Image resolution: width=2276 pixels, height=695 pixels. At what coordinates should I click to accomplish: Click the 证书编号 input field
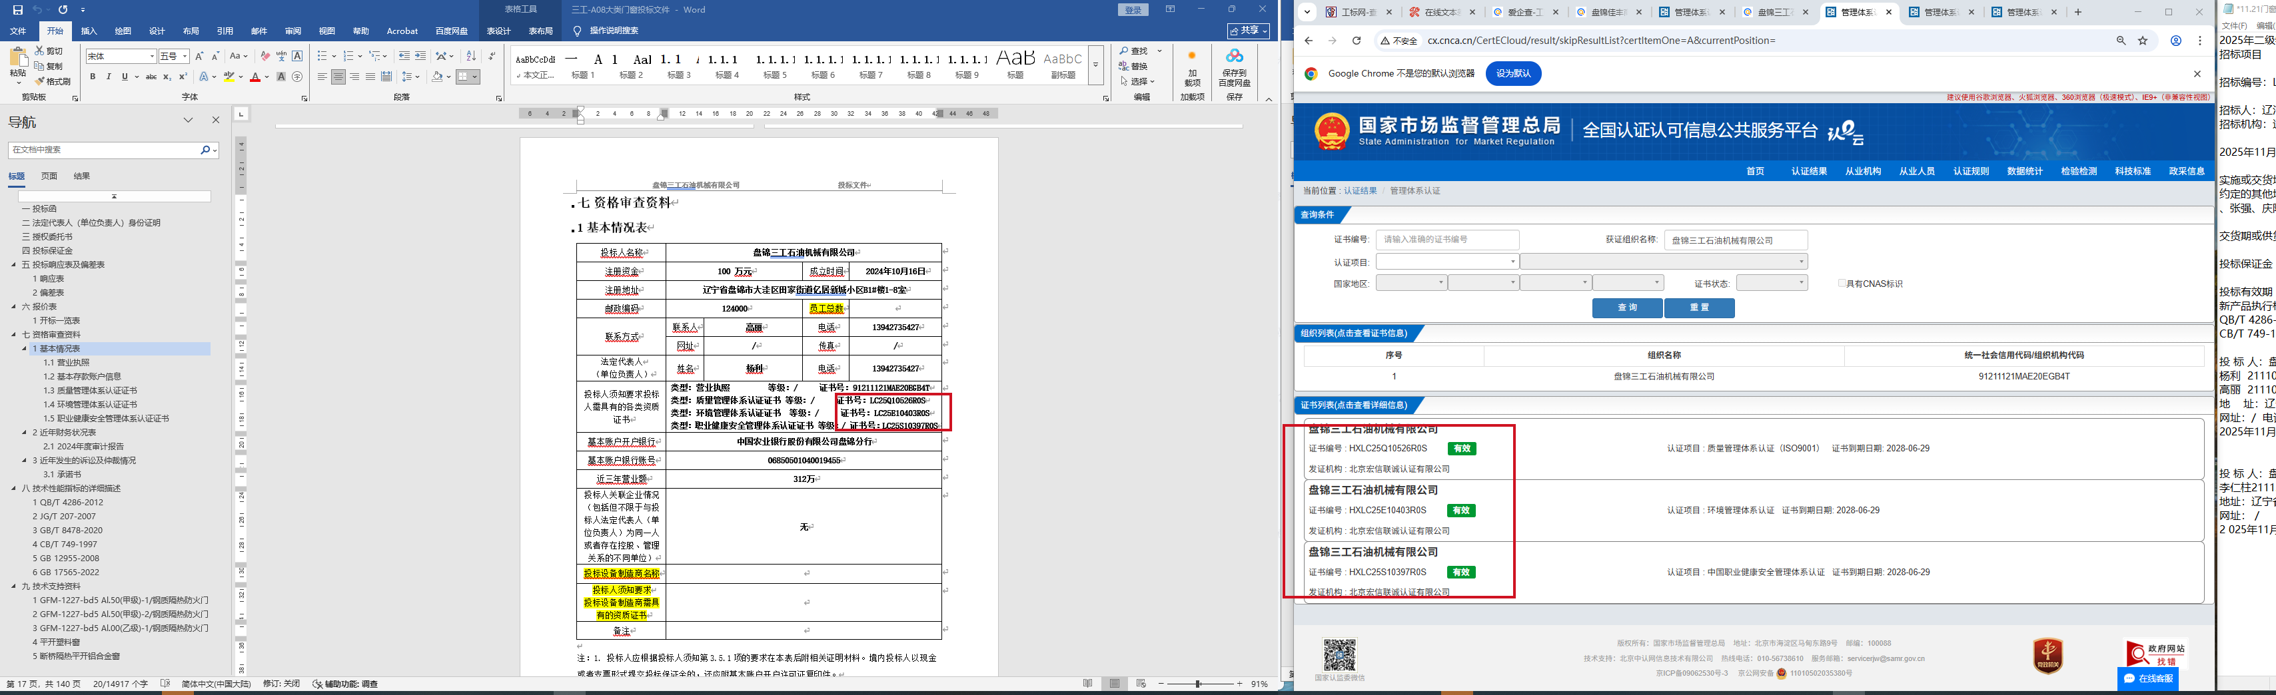[1447, 239]
